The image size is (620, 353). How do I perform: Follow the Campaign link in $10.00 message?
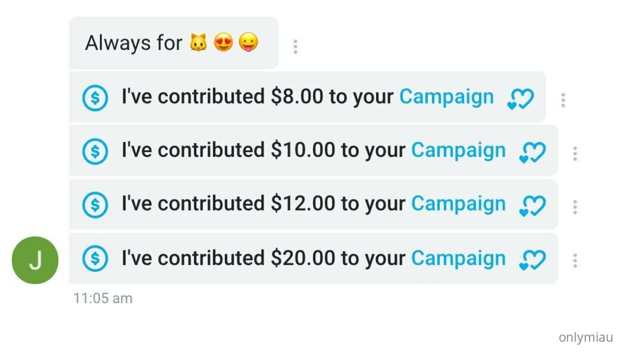(x=458, y=150)
